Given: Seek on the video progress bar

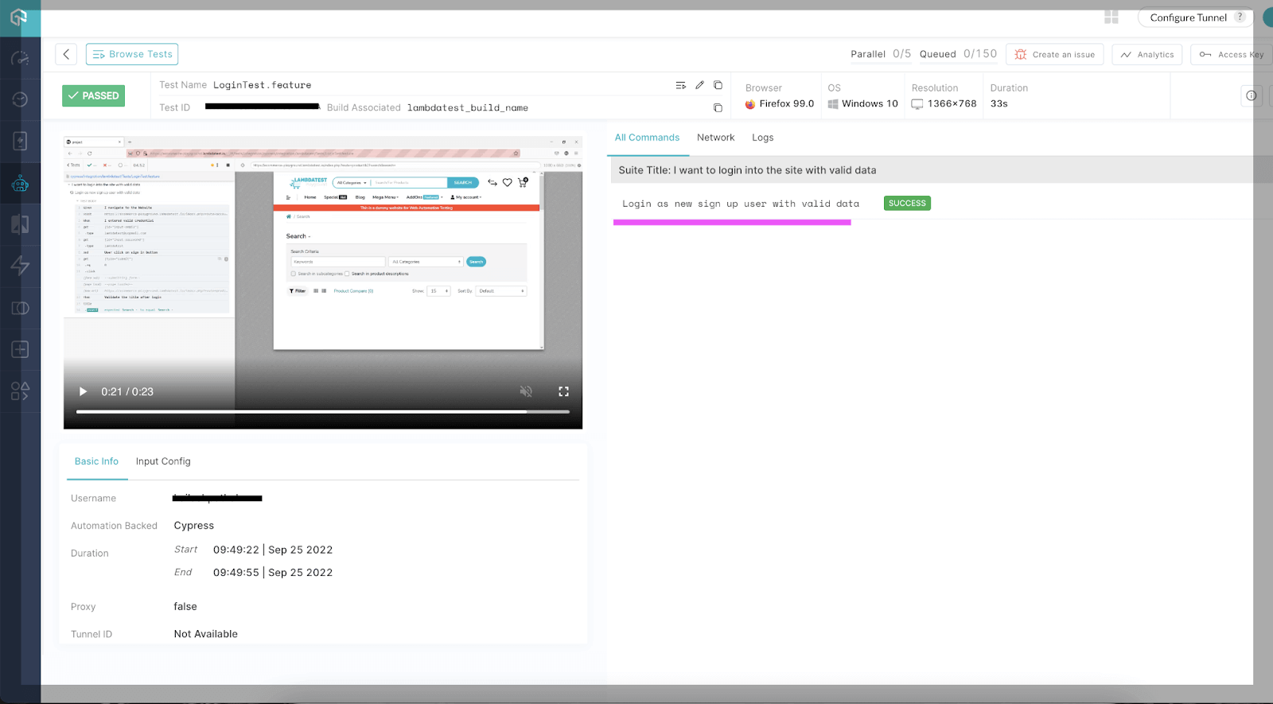Looking at the screenshot, I should [x=323, y=412].
